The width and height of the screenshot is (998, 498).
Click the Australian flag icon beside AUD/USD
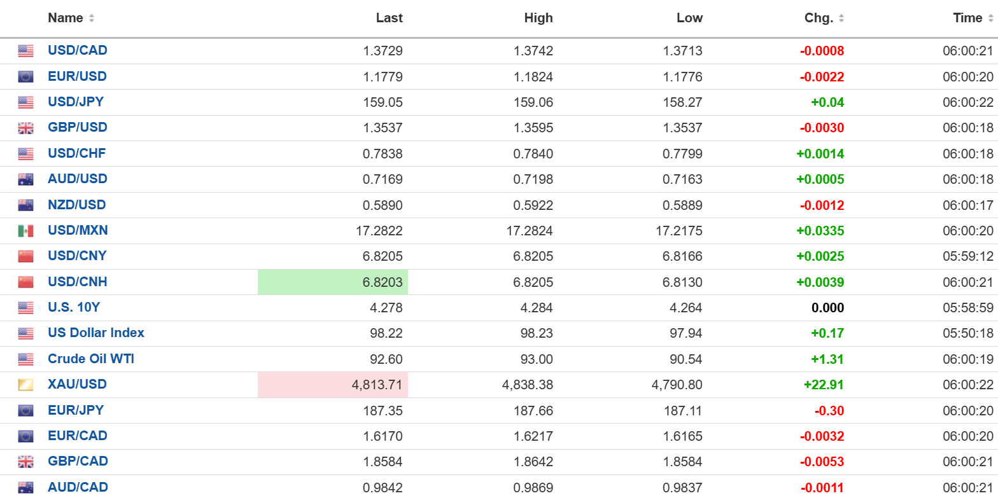(x=25, y=179)
